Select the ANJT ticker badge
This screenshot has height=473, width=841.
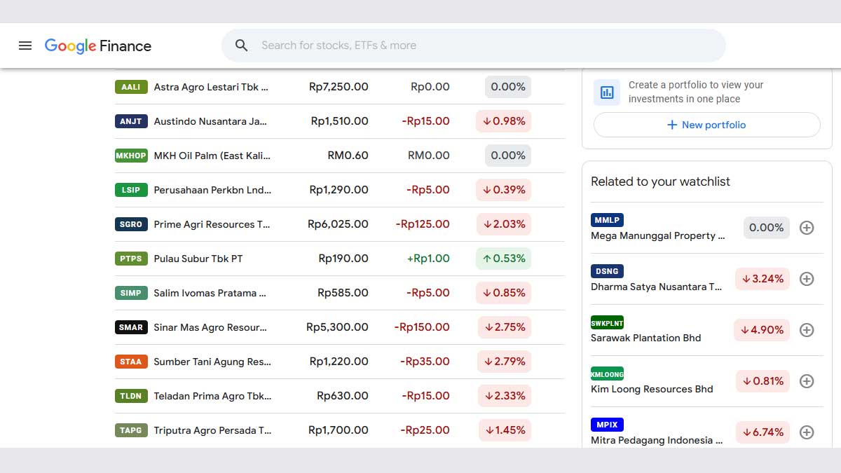coord(131,121)
